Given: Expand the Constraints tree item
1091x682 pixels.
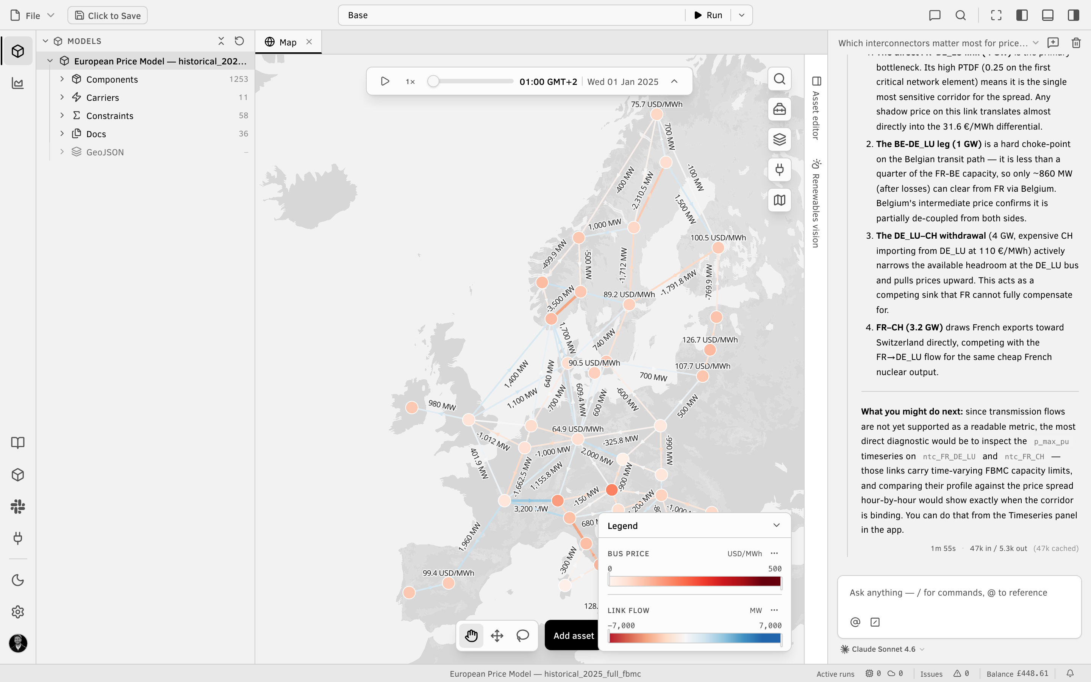Looking at the screenshot, I should click(x=62, y=116).
